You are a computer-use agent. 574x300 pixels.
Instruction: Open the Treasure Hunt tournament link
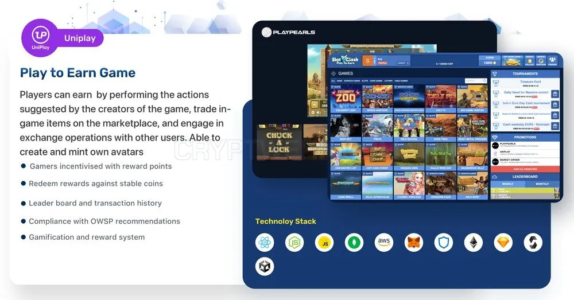point(530,81)
